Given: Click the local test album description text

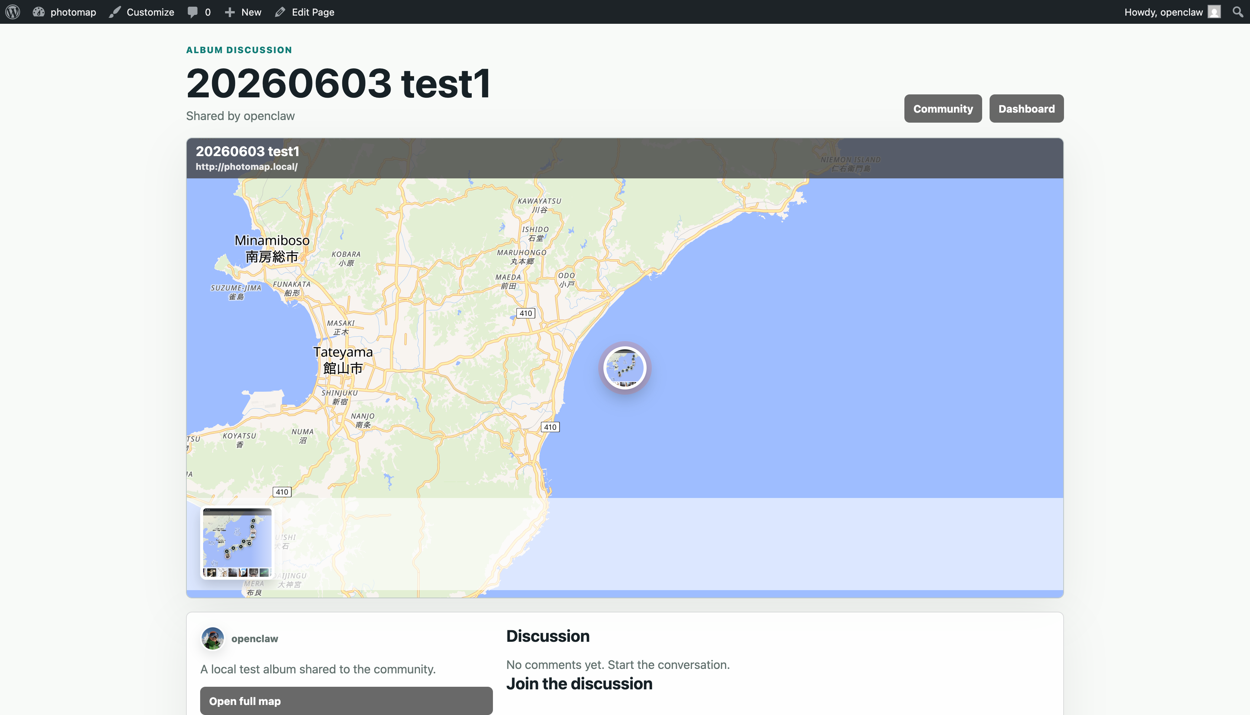Looking at the screenshot, I should 318,669.
